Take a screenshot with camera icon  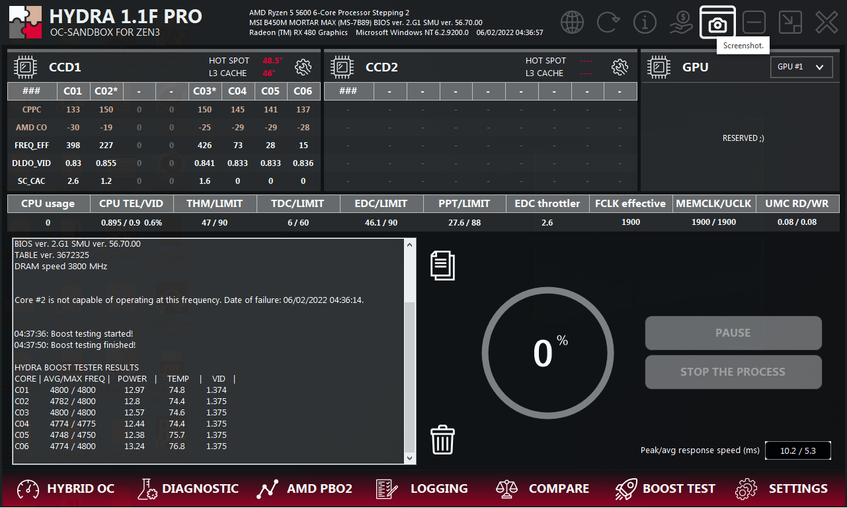coord(717,22)
